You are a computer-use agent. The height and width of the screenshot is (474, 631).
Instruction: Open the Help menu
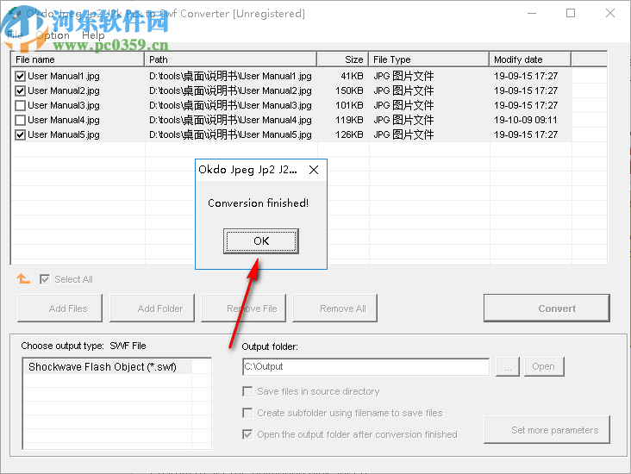[93, 35]
